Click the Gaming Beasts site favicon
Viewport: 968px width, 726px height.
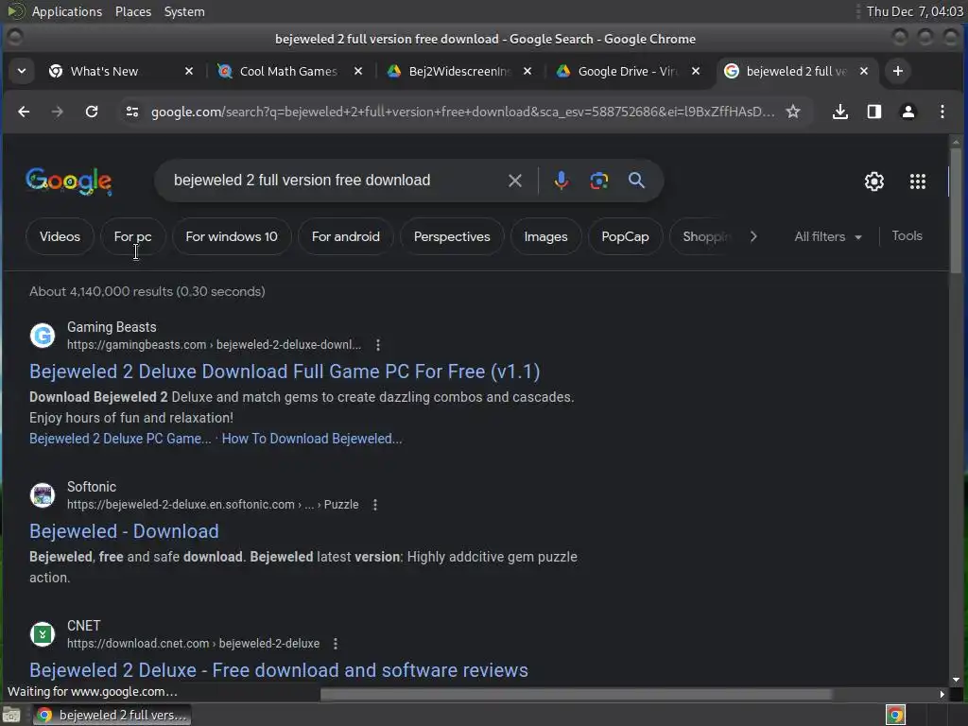(43, 336)
